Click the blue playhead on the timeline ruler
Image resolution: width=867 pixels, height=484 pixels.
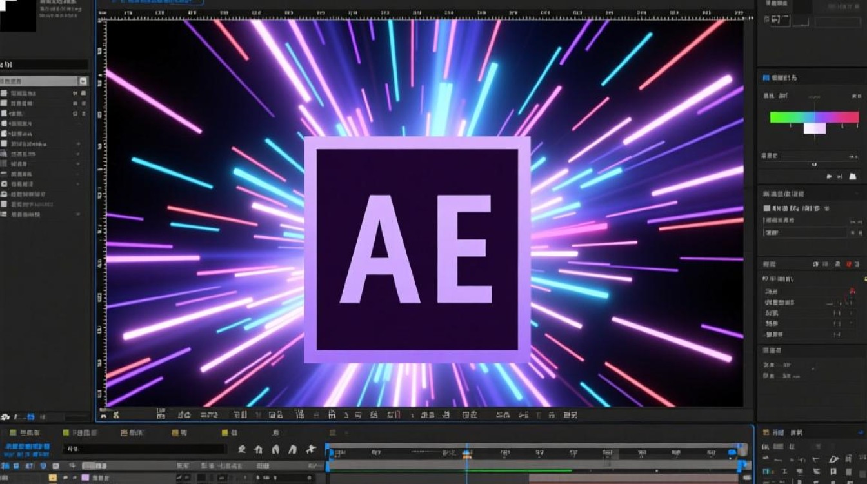[466, 454]
